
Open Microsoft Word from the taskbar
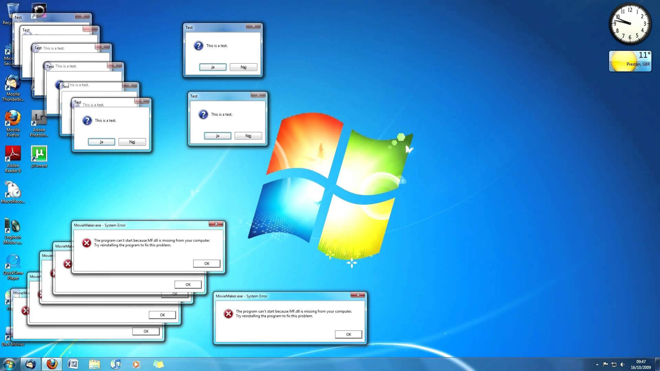click(x=73, y=364)
